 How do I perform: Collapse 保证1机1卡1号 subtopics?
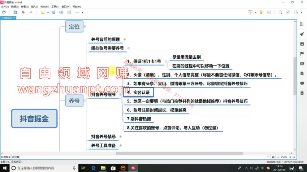(166, 62)
